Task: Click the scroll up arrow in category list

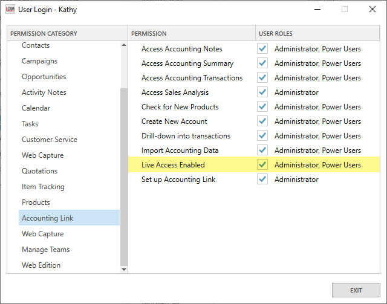Action: [x=124, y=45]
